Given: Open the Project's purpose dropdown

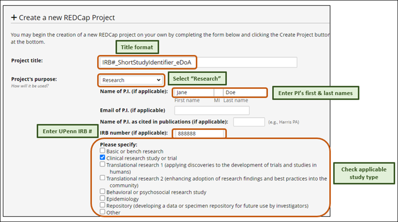Looking at the screenshot, I should point(131,80).
